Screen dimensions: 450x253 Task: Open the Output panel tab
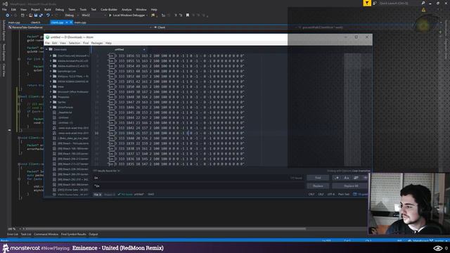point(93,234)
